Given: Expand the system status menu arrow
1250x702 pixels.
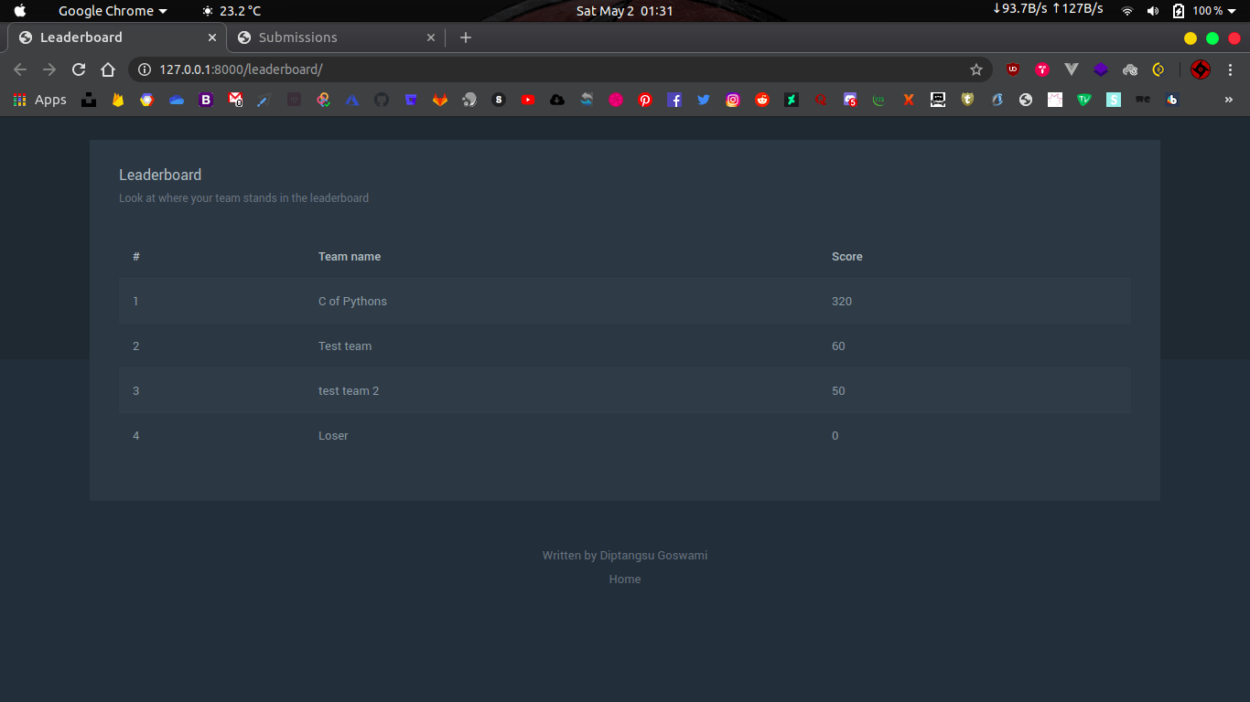Looking at the screenshot, I should pyautogui.click(x=1232, y=11).
